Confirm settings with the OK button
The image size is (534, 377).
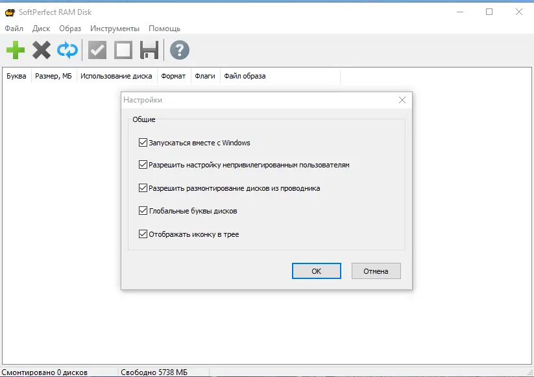pos(316,271)
